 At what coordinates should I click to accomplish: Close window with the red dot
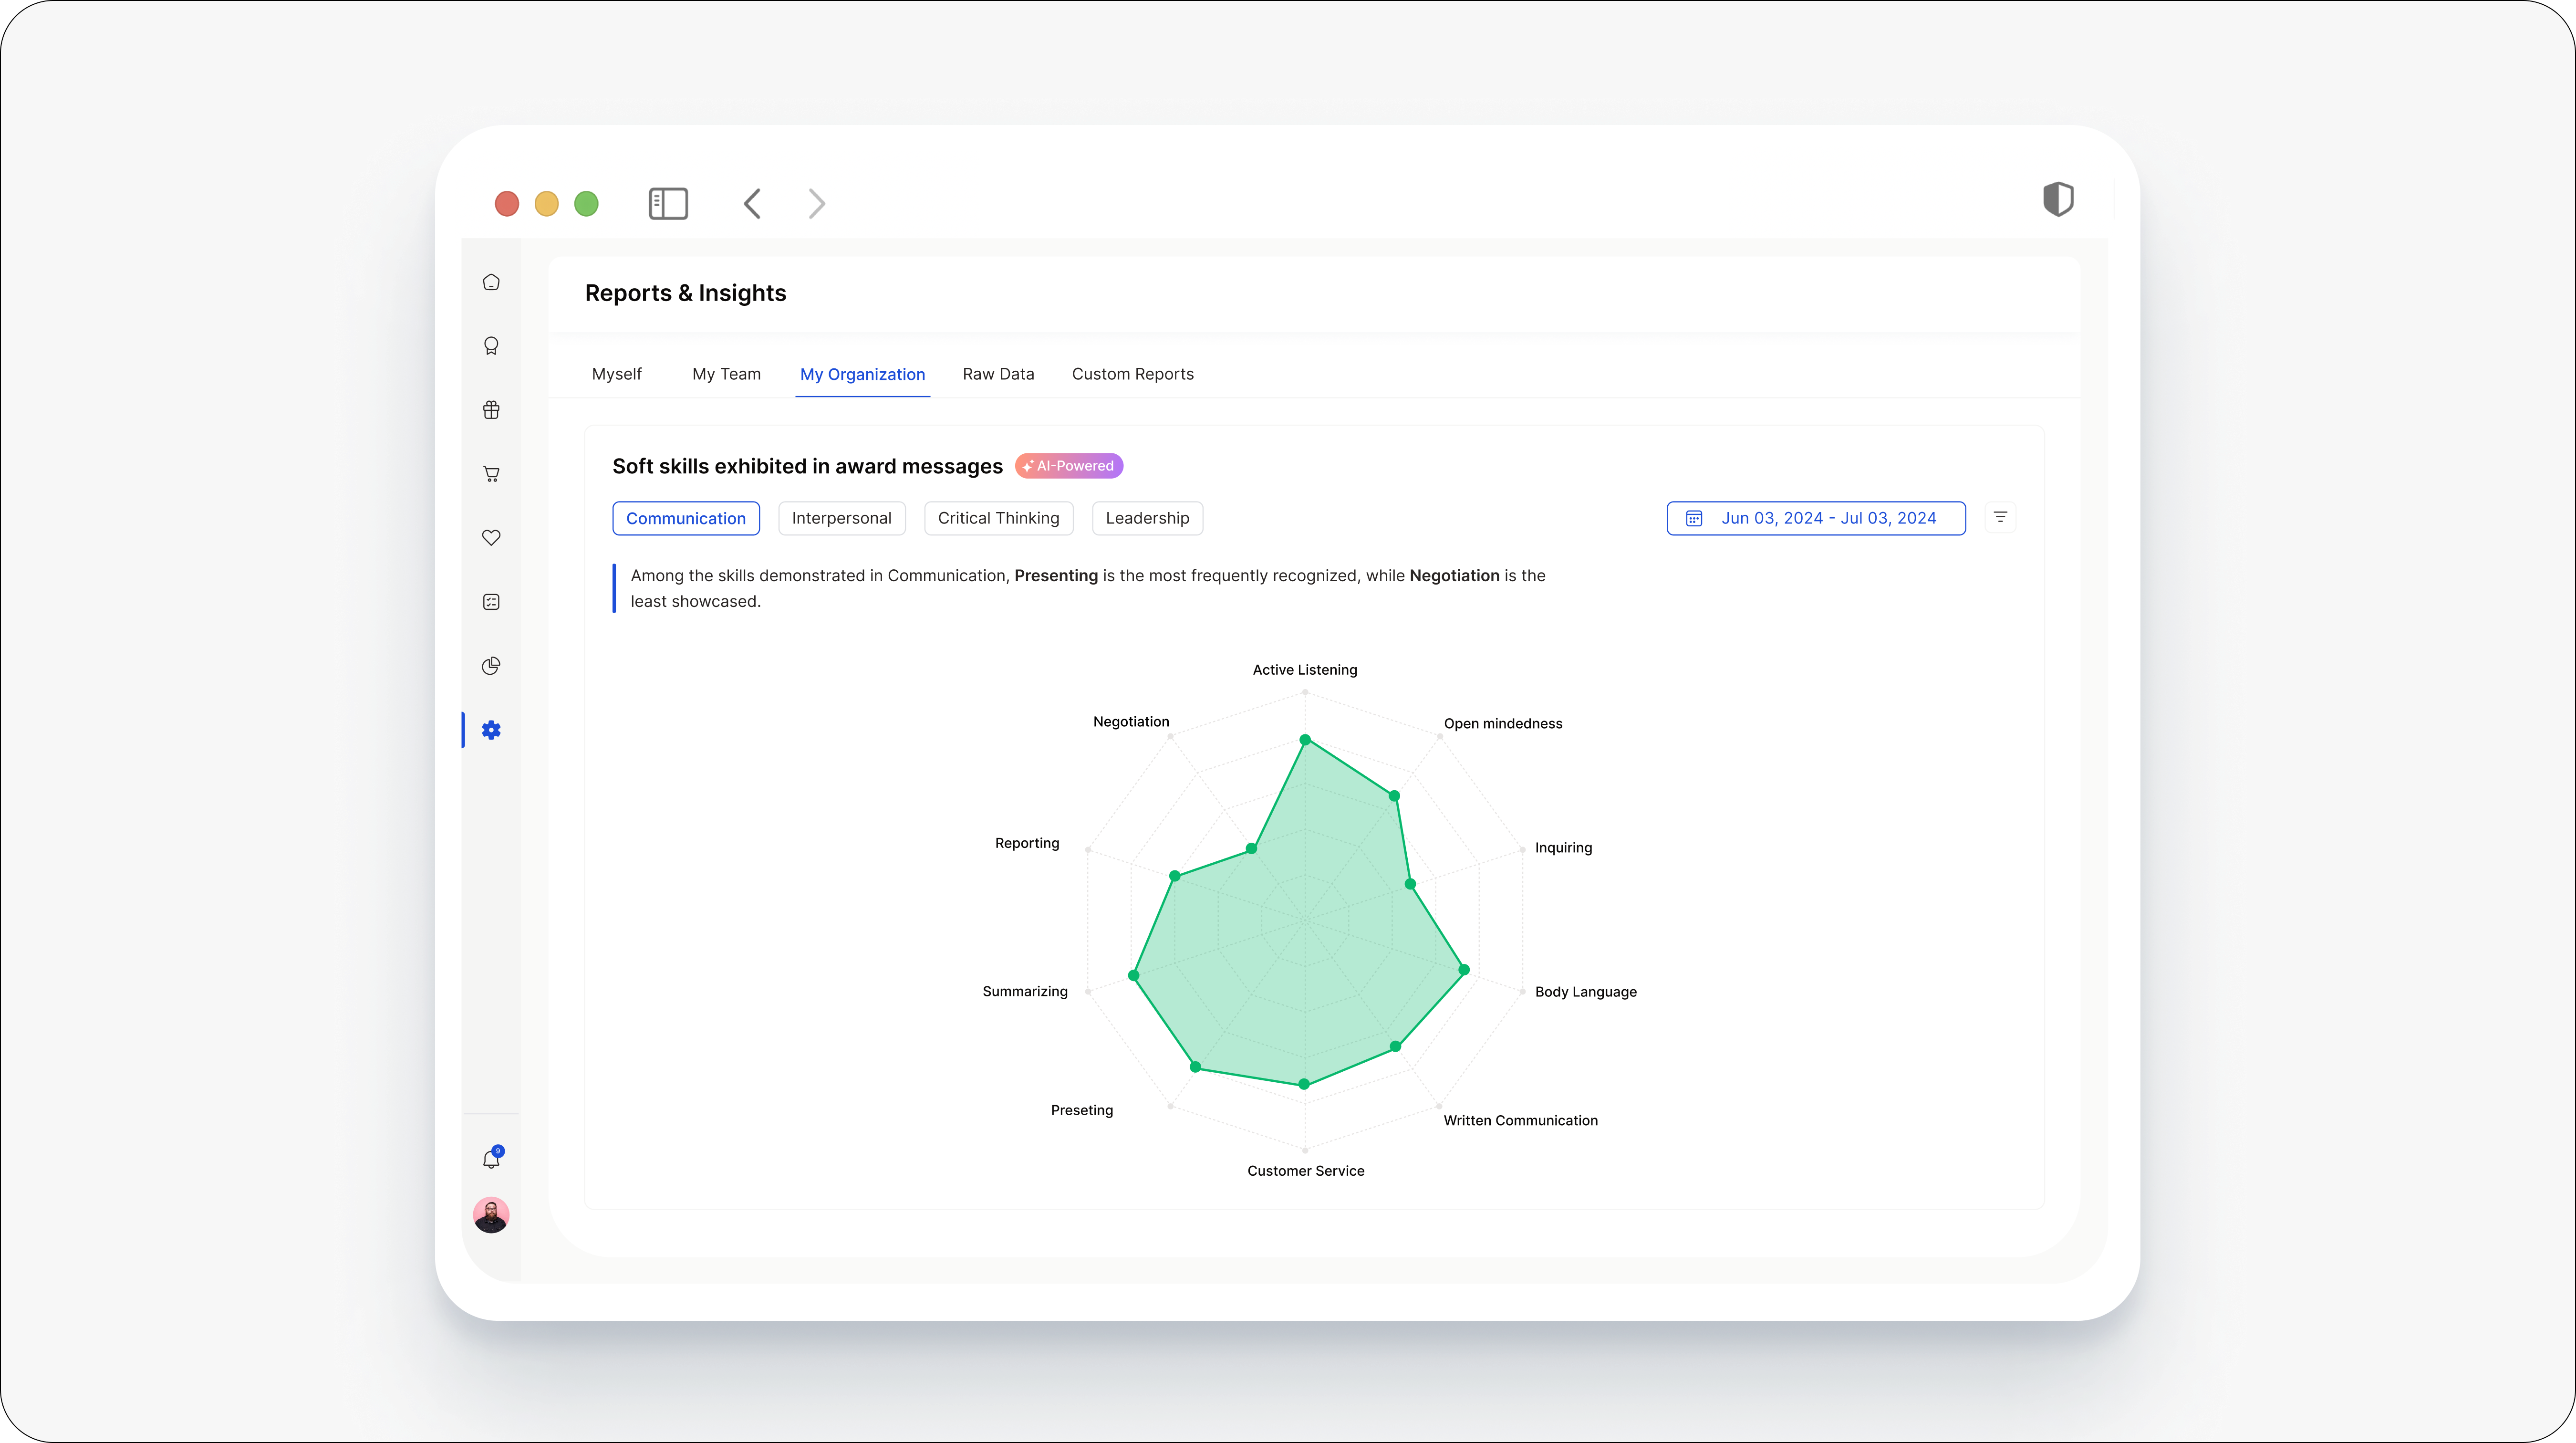(x=507, y=204)
